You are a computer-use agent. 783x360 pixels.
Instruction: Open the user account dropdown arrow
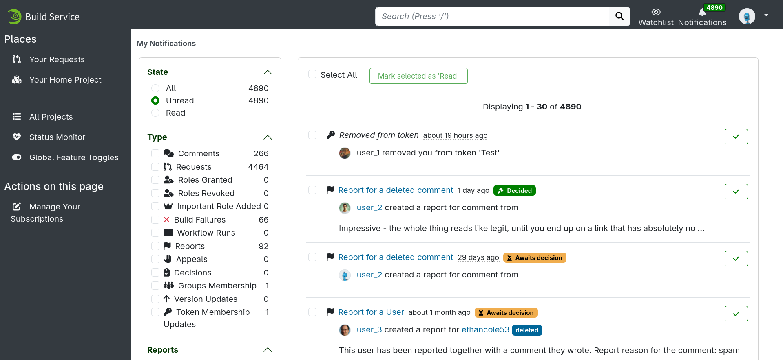767,15
